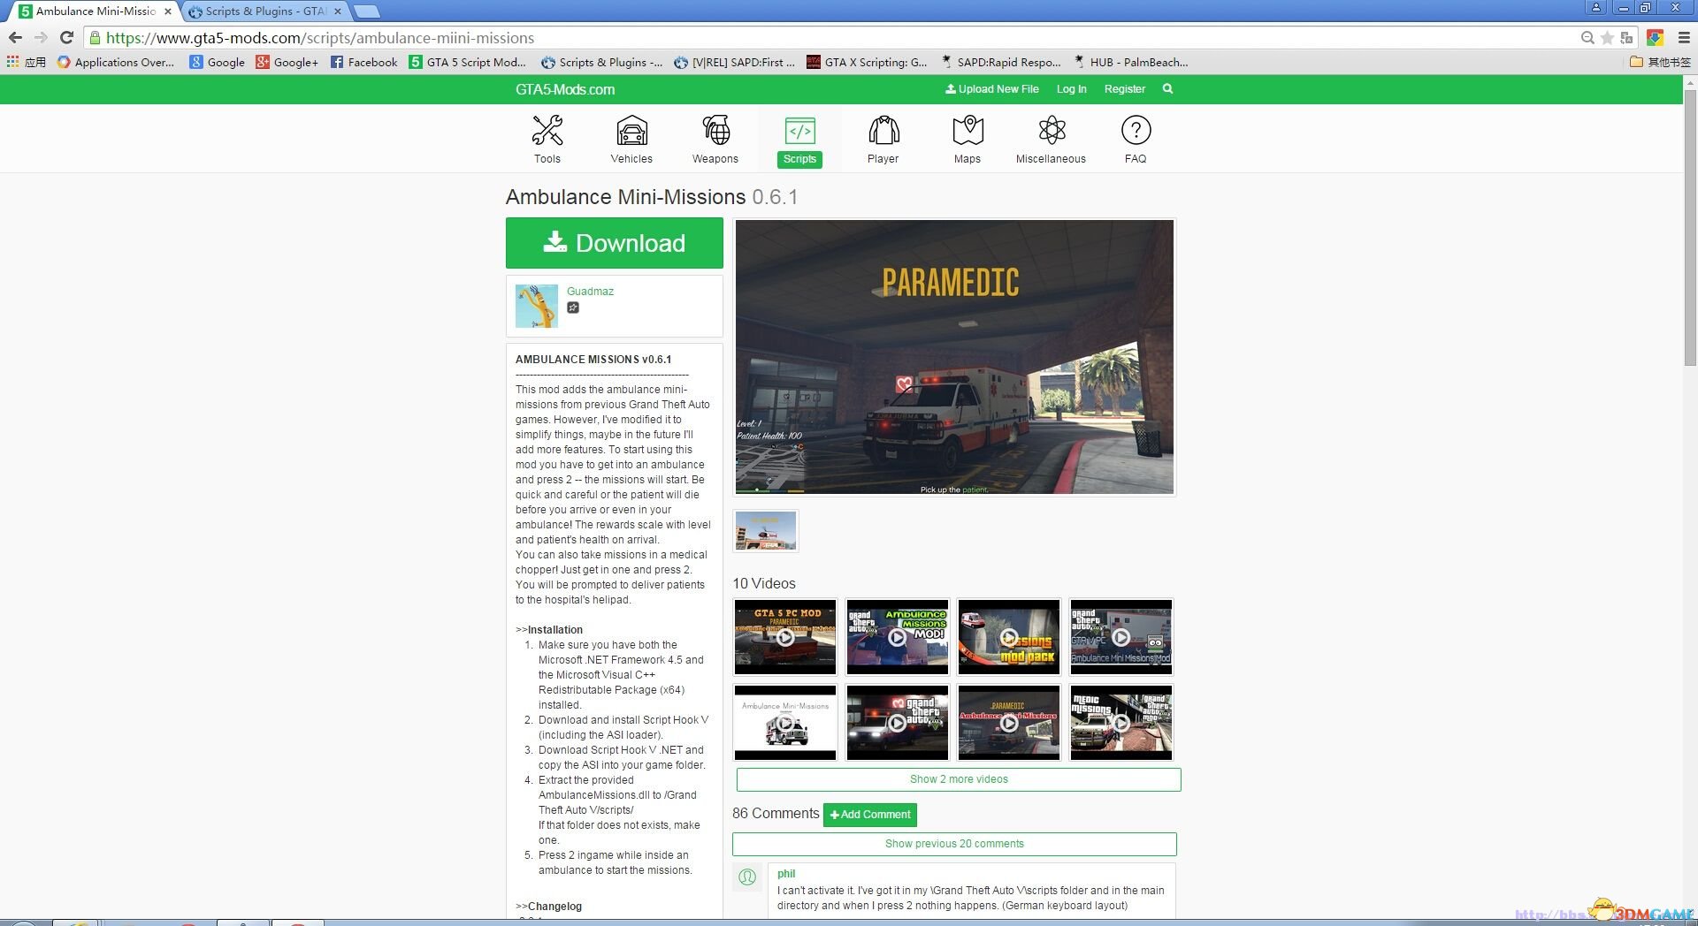
Task: Play the PARAMEDIC Ambulance Mini-Missions video
Action: 1009,723
